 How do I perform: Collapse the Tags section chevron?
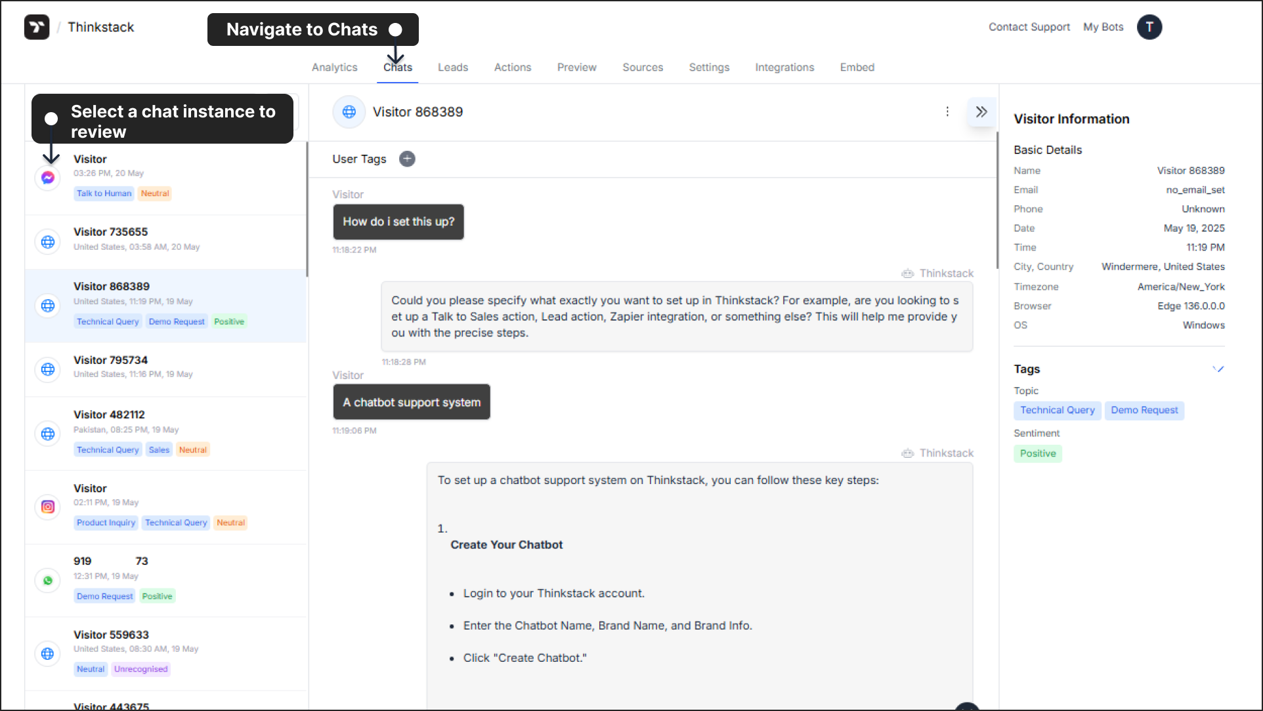click(x=1218, y=369)
